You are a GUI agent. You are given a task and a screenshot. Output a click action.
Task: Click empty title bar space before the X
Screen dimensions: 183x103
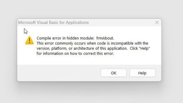(x=121, y=22)
